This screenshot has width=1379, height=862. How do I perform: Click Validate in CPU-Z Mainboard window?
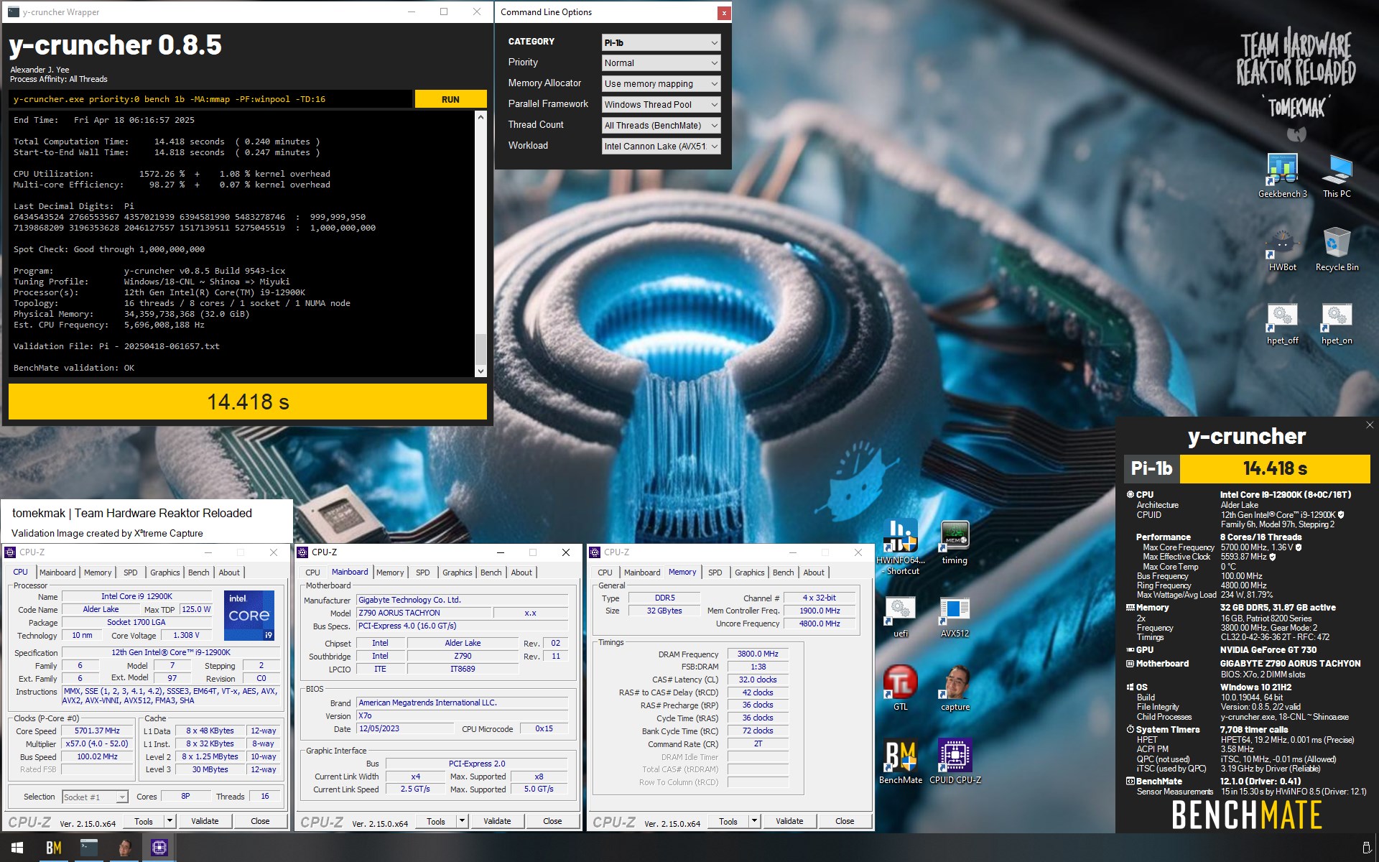tap(497, 821)
